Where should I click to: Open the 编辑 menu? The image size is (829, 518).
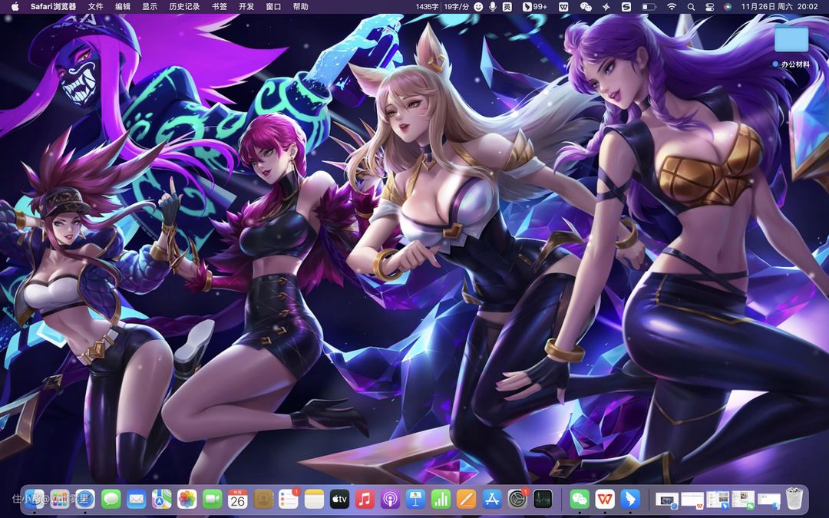[x=123, y=6]
